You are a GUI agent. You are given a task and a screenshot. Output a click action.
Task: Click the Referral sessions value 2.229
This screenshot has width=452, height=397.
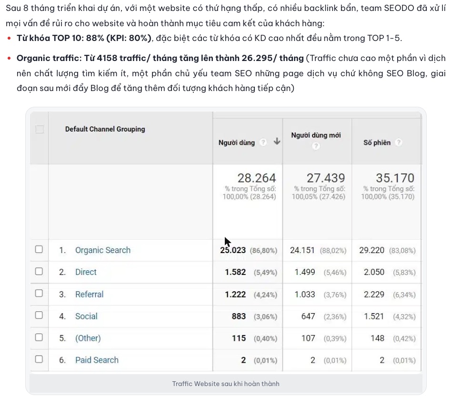pos(374,294)
